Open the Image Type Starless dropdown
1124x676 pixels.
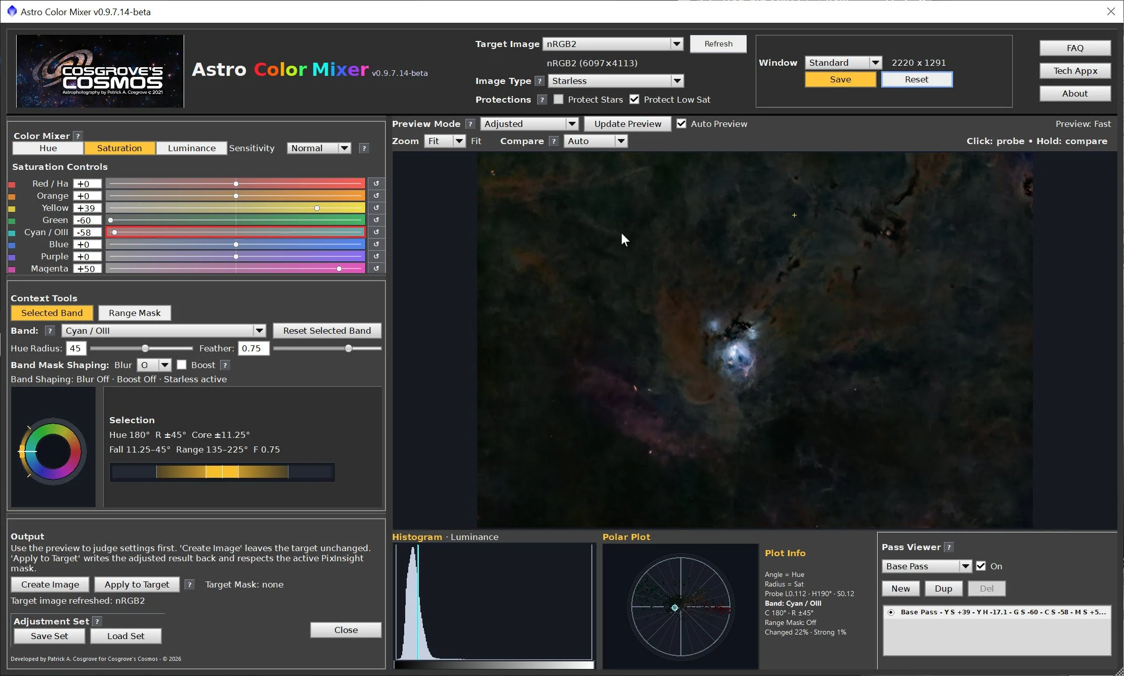coord(616,81)
